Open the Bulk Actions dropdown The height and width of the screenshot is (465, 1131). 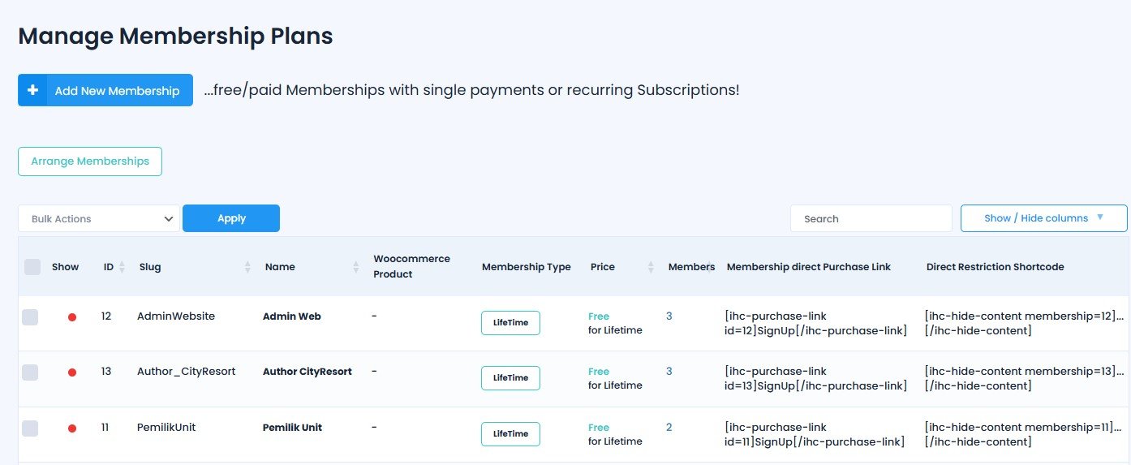[x=99, y=218]
